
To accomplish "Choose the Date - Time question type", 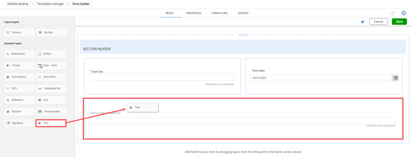I will pyautogui.click(x=51, y=65).
